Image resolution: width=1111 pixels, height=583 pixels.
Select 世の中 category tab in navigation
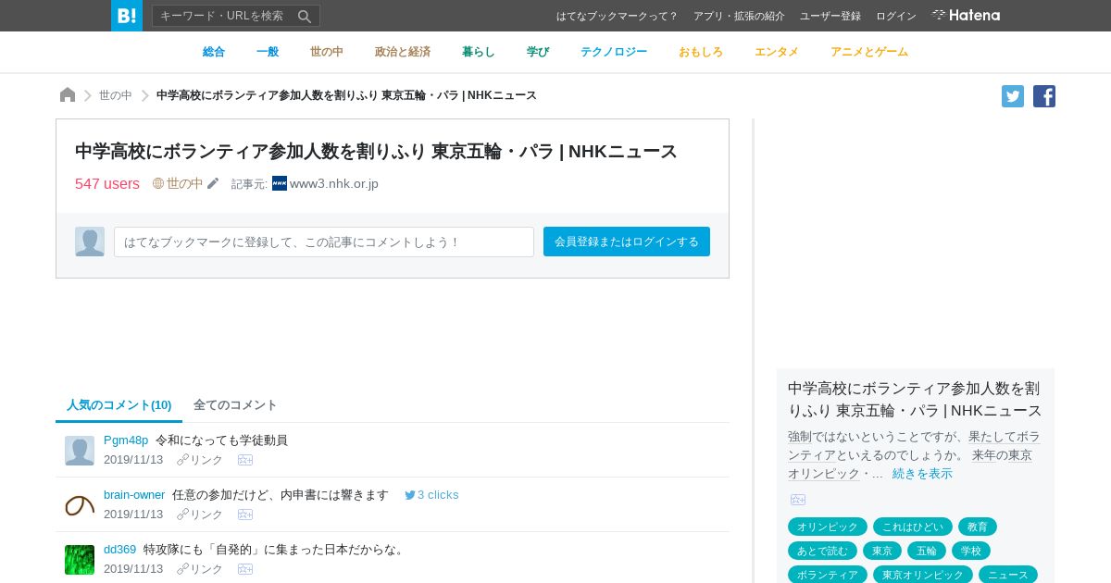(x=327, y=52)
